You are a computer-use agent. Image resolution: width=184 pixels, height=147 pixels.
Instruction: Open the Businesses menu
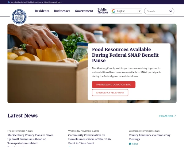click(x=62, y=11)
